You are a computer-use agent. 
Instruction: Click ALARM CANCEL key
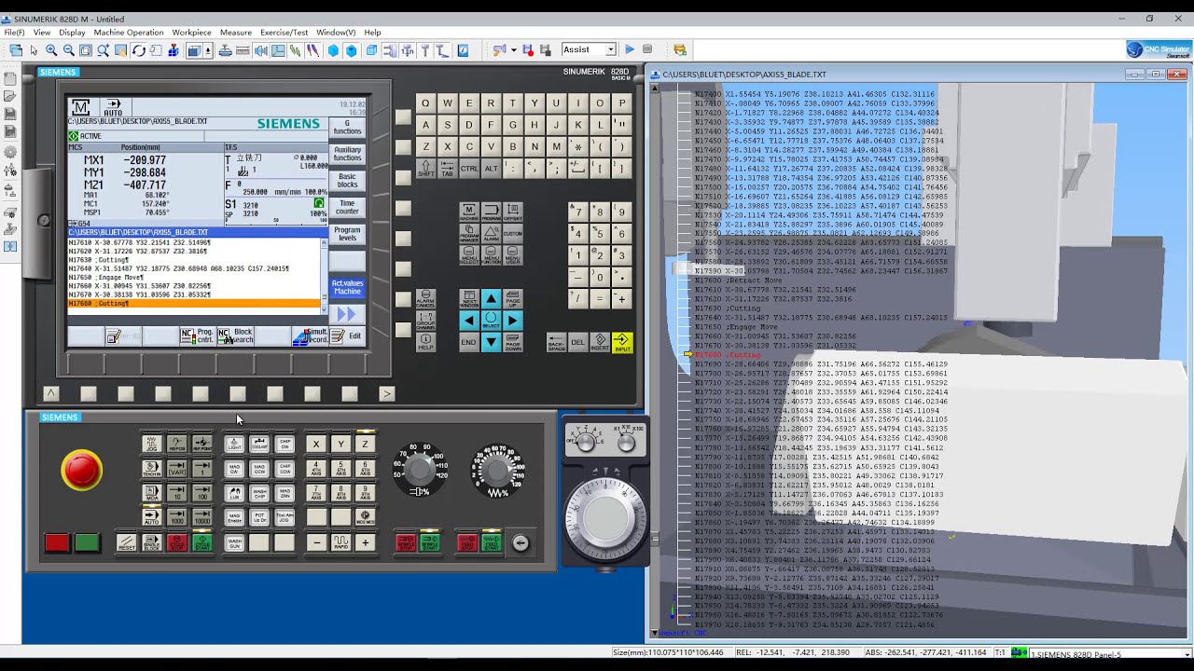[x=425, y=298]
